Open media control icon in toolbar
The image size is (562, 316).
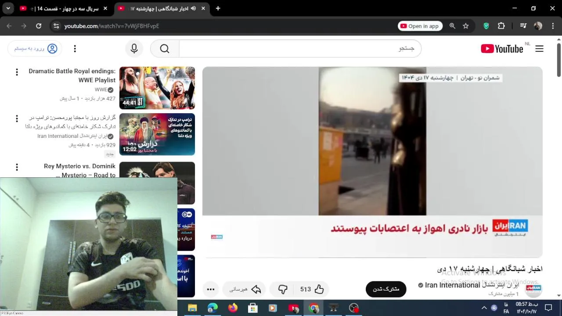(523, 26)
